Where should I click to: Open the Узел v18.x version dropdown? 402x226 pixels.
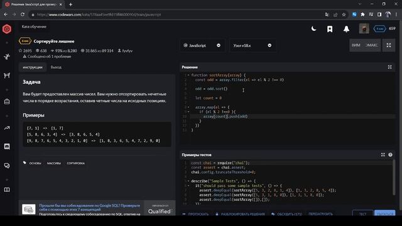pos(253,45)
